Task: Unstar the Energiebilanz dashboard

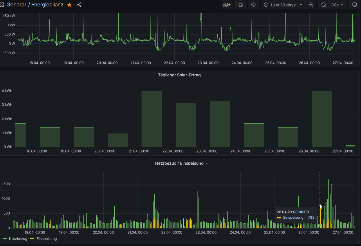Action: click(x=69, y=5)
